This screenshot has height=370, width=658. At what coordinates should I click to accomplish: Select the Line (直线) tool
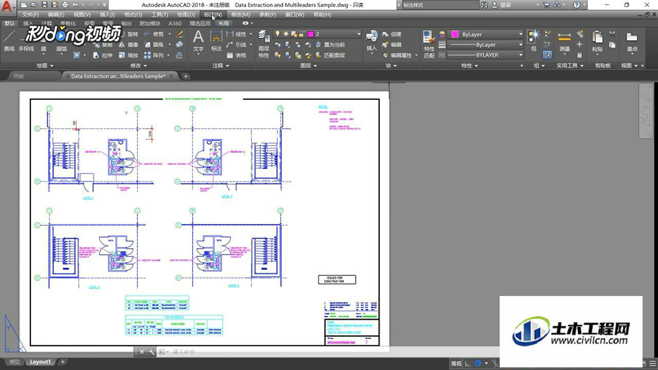[9, 40]
